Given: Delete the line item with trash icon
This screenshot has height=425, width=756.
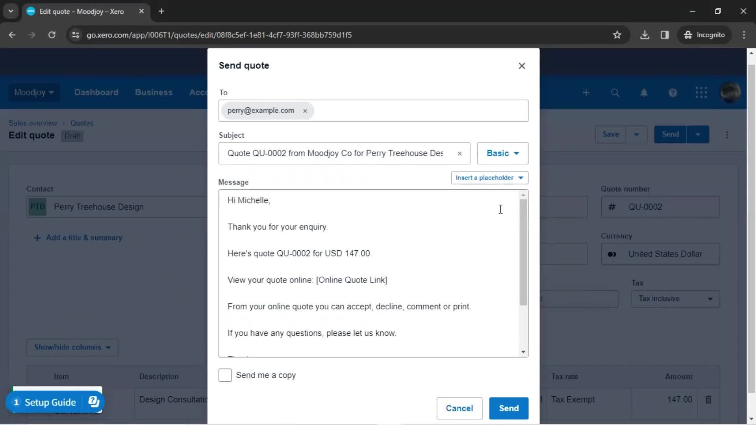Looking at the screenshot, I should (708, 400).
